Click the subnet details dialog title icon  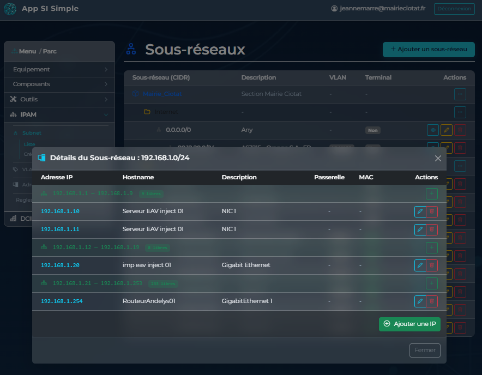tap(42, 158)
